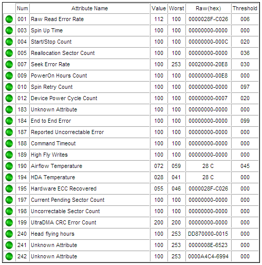Click green status icon for Airflow Temperature

(9, 166)
